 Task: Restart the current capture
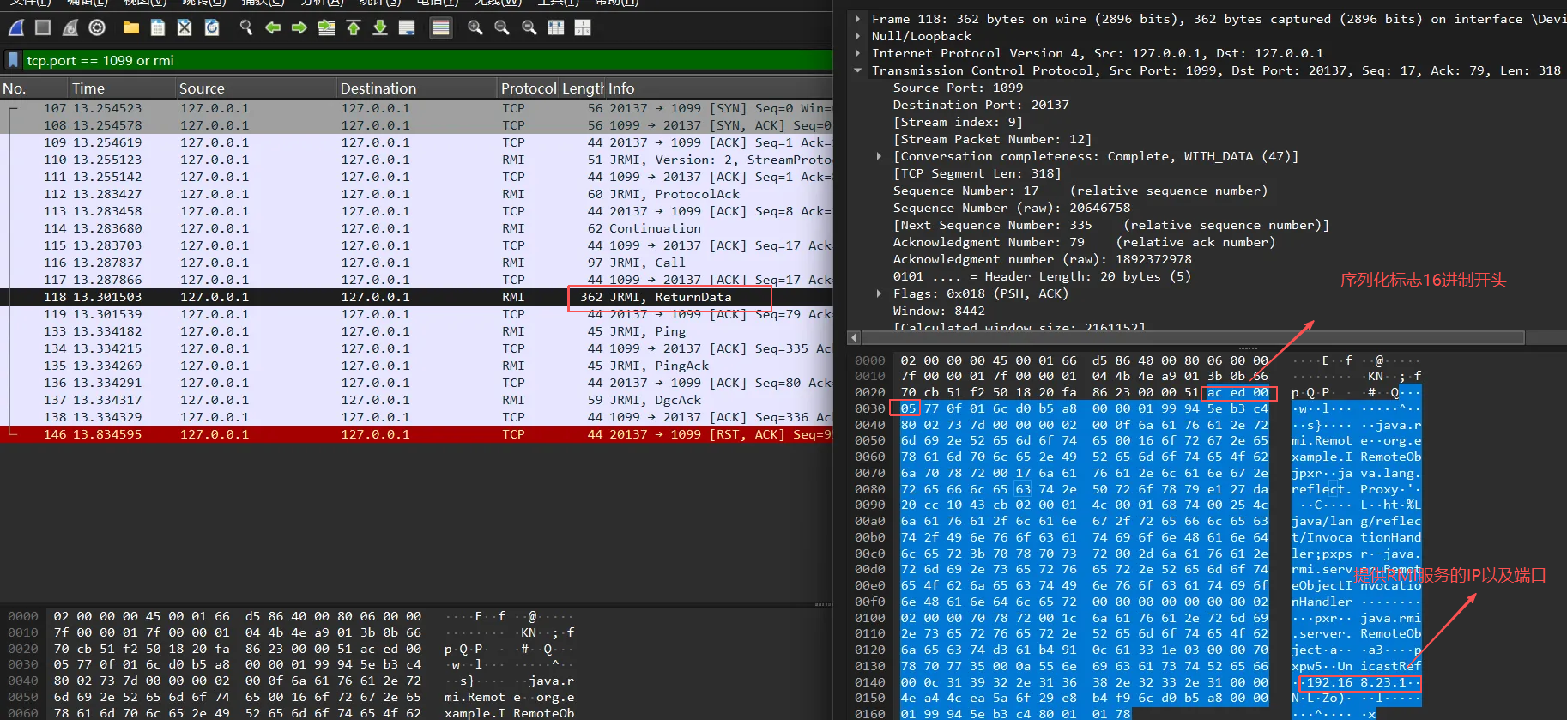[70, 27]
